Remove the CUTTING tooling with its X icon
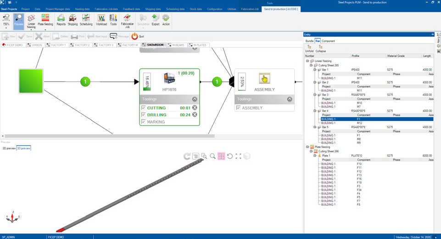The image size is (441, 239). 195,108
